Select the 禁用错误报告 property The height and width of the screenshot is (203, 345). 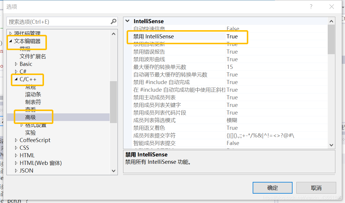(149, 52)
